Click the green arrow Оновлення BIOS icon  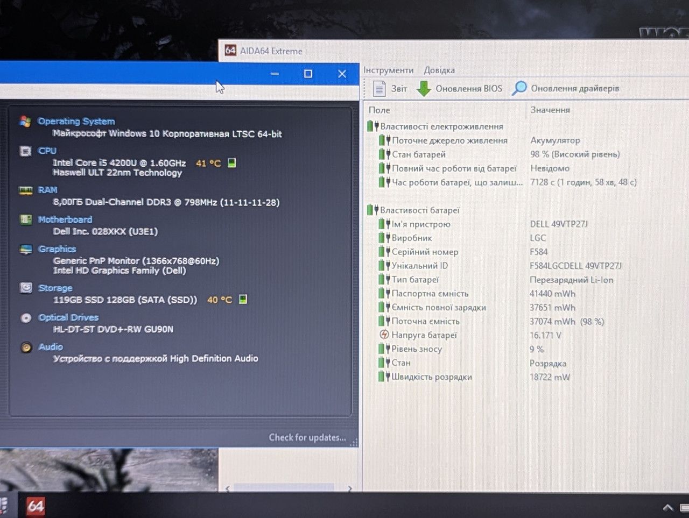point(424,89)
